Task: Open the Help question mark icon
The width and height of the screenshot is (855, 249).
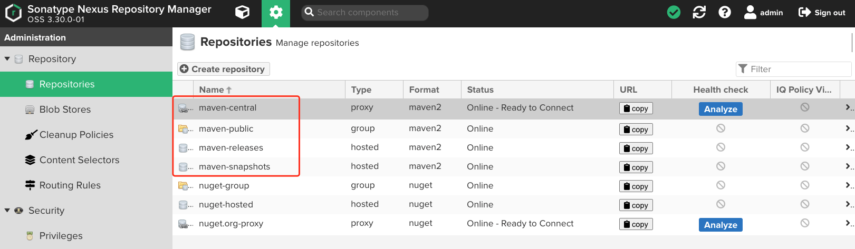Action: tap(725, 12)
